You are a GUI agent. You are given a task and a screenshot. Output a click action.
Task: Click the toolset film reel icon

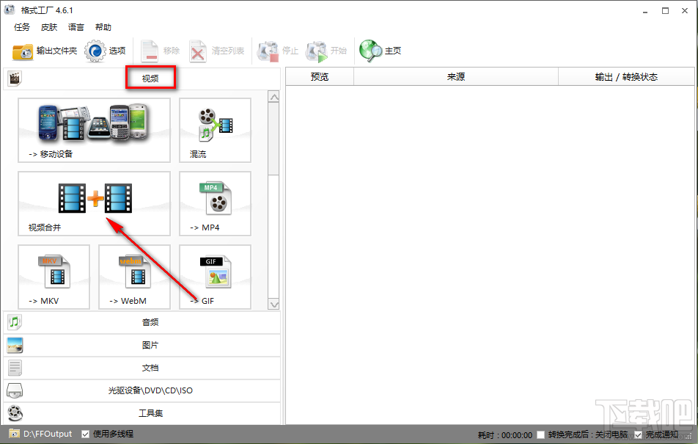[15, 413]
